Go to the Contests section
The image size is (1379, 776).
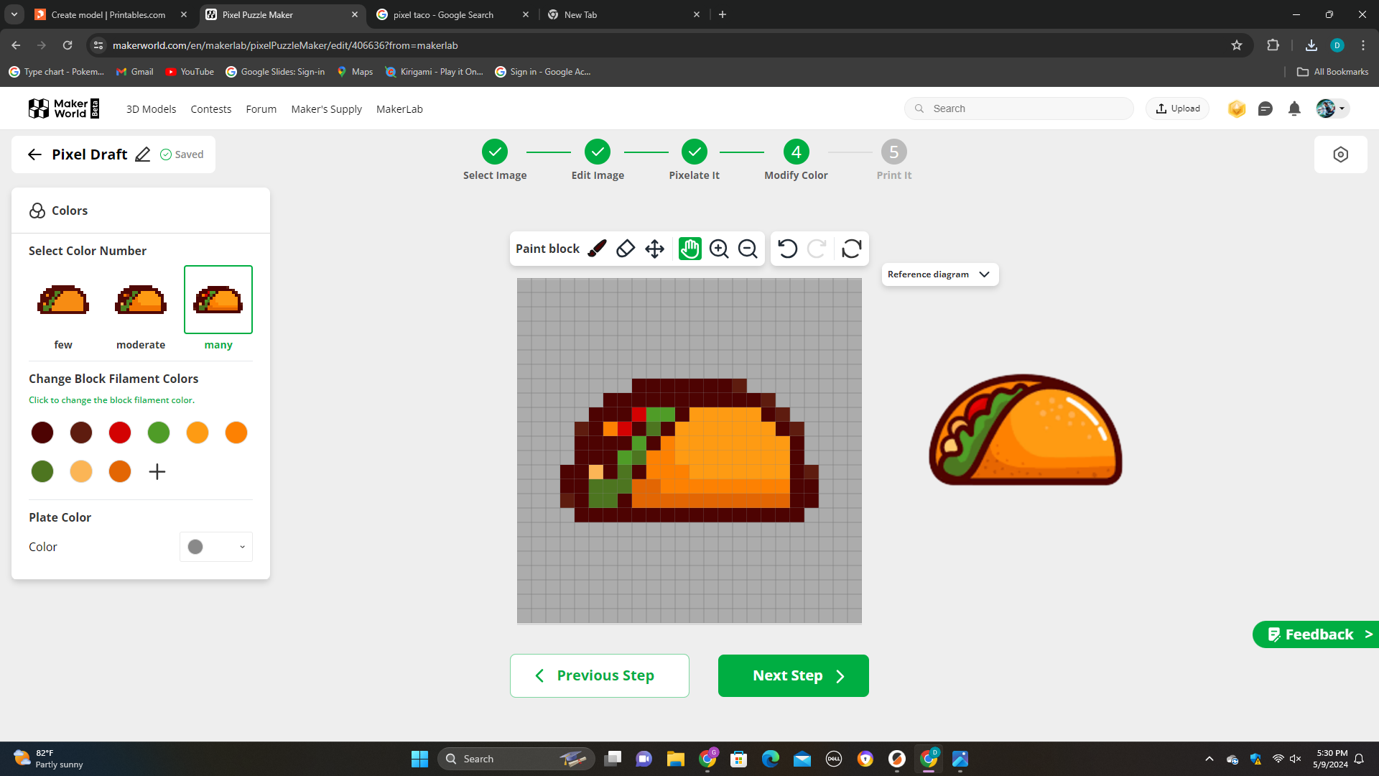coord(210,108)
